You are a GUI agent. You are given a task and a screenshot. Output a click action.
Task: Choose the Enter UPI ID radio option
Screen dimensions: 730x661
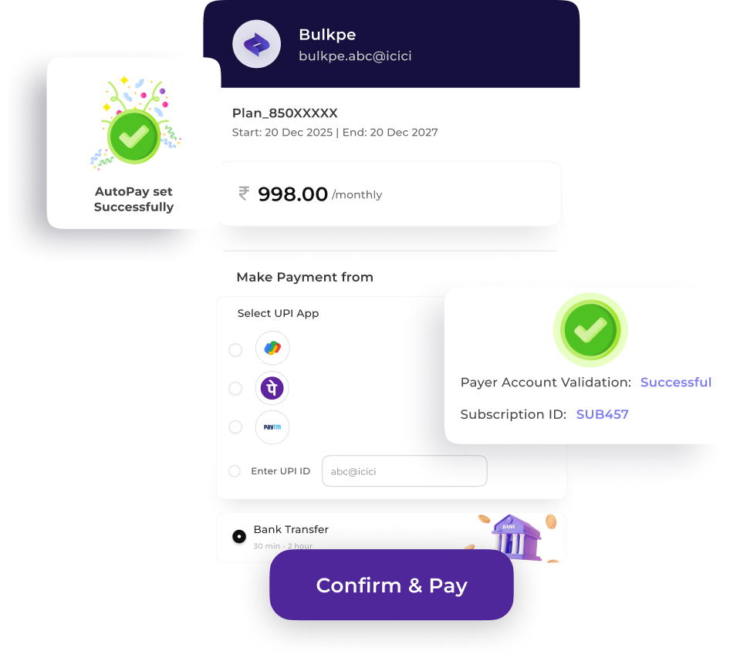tap(235, 471)
